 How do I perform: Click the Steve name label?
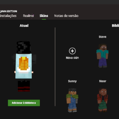pos(103,37)
